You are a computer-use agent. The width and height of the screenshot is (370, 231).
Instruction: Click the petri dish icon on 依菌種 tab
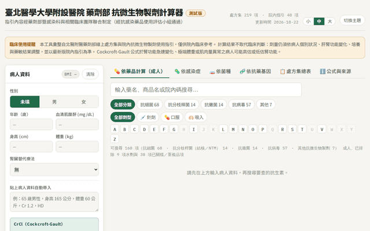212,72
